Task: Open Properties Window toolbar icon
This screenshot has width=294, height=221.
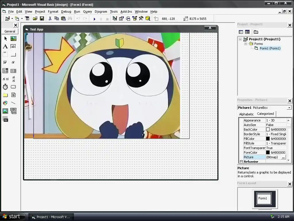Action: [121, 18]
